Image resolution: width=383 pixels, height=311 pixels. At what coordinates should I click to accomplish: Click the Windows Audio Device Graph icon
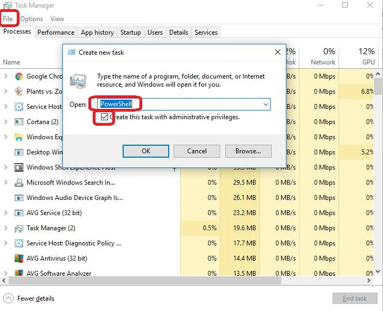19,198
